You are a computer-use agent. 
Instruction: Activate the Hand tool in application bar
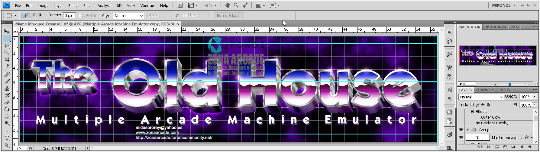click(228, 5)
